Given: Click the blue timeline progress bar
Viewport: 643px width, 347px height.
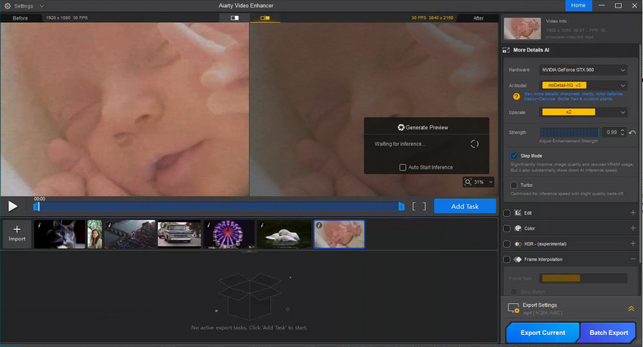Looking at the screenshot, I should (219, 206).
